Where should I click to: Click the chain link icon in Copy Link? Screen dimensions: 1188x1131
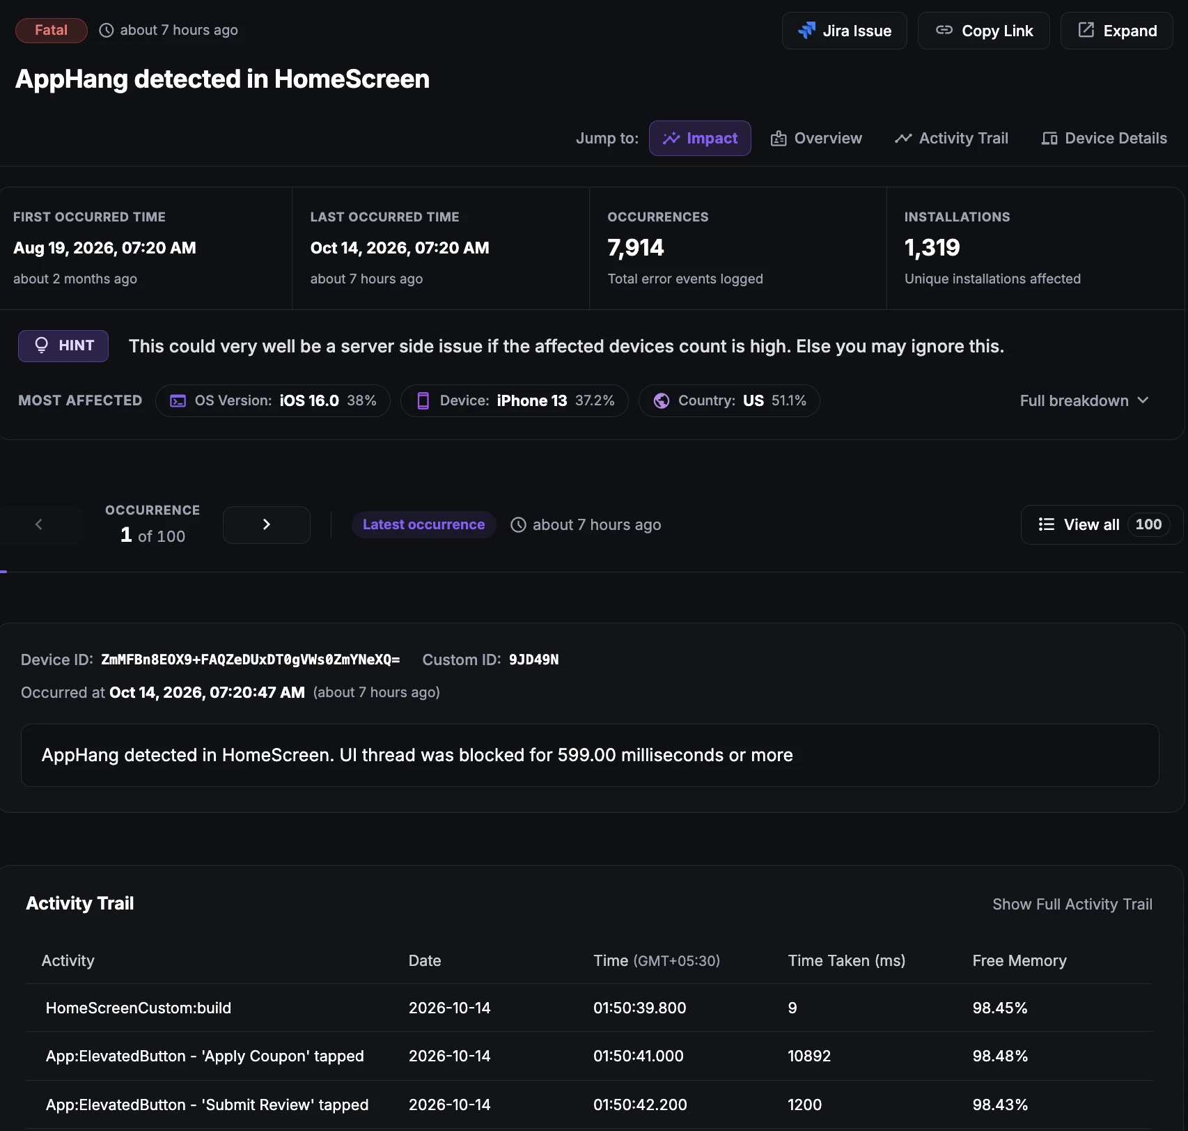944,30
